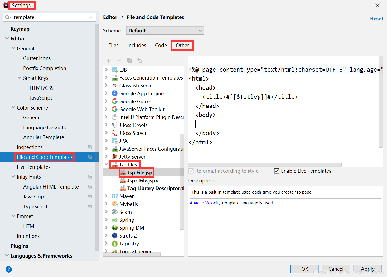Toggle Enable Live Templates checkbox
This screenshot has height=277, width=387.
(277, 171)
